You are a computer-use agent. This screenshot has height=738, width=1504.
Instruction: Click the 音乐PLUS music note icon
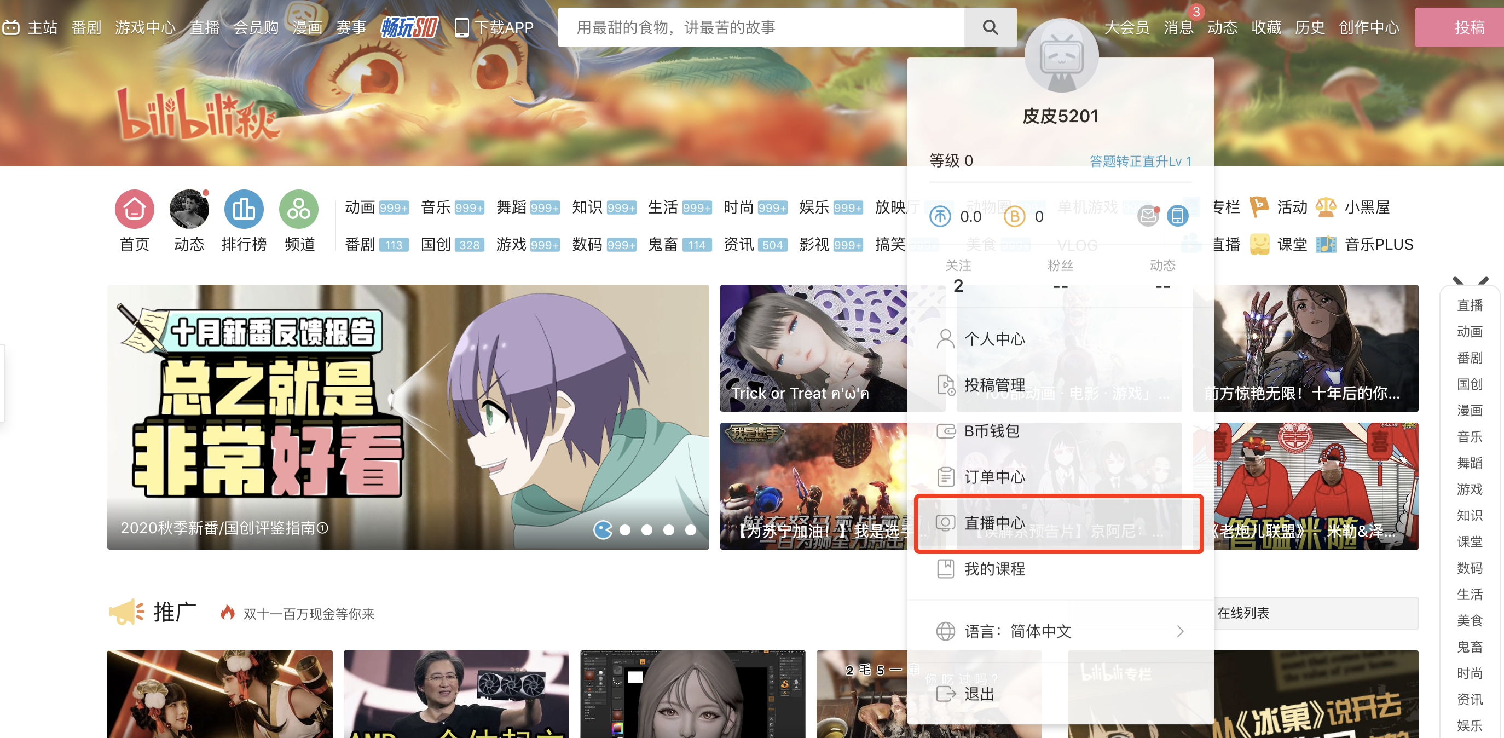coord(1326,244)
